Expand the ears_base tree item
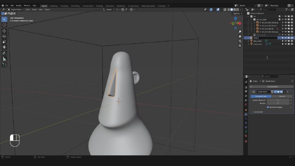The image size is (295, 166). click(248, 41)
